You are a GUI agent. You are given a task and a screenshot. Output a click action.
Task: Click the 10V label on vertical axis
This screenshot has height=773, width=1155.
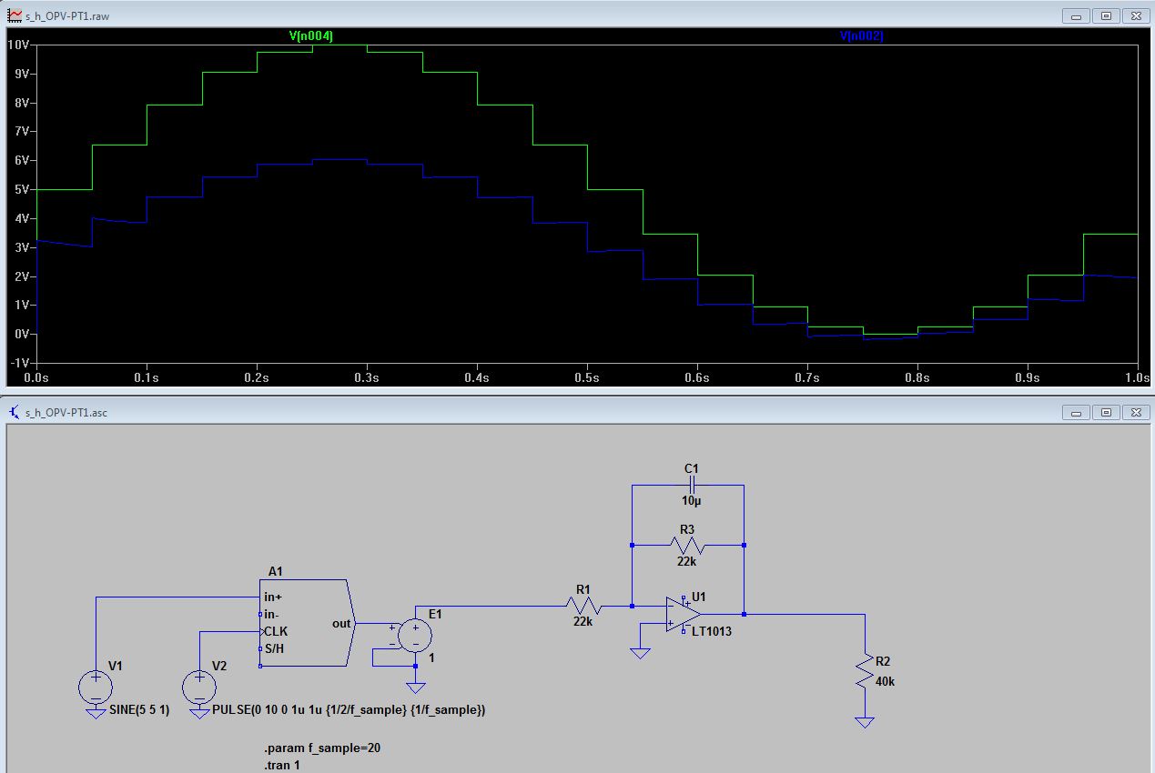pyautogui.click(x=19, y=44)
